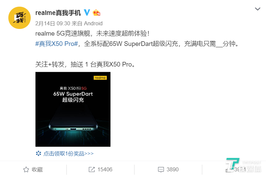Click the comment speech bubble icon
266x177 pixels.
pyautogui.click(x=161, y=170)
